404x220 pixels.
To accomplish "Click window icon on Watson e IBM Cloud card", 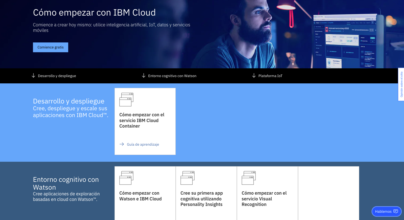I will [x=126, y=178].
